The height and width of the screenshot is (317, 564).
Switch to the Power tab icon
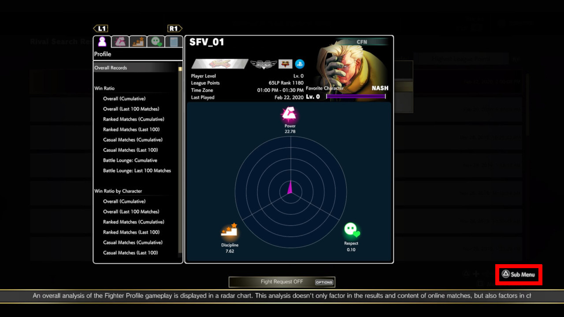coord(120,41)
